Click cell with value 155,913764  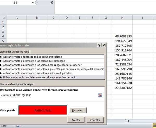pos(122,50)
